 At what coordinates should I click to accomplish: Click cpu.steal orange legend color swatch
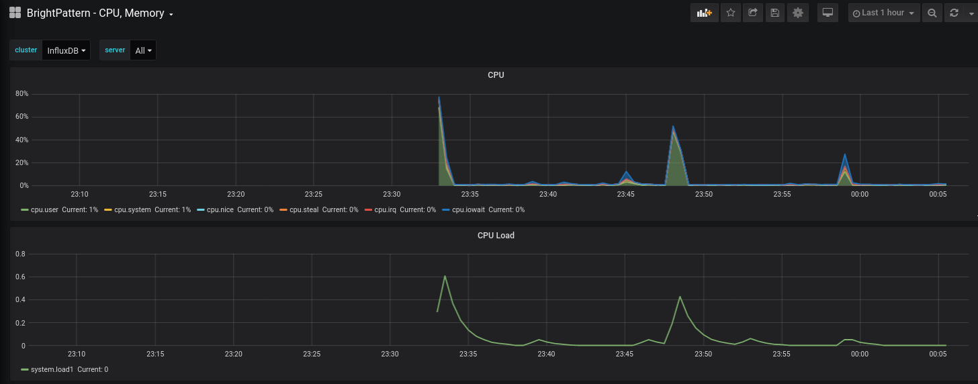tap(283, 210)
